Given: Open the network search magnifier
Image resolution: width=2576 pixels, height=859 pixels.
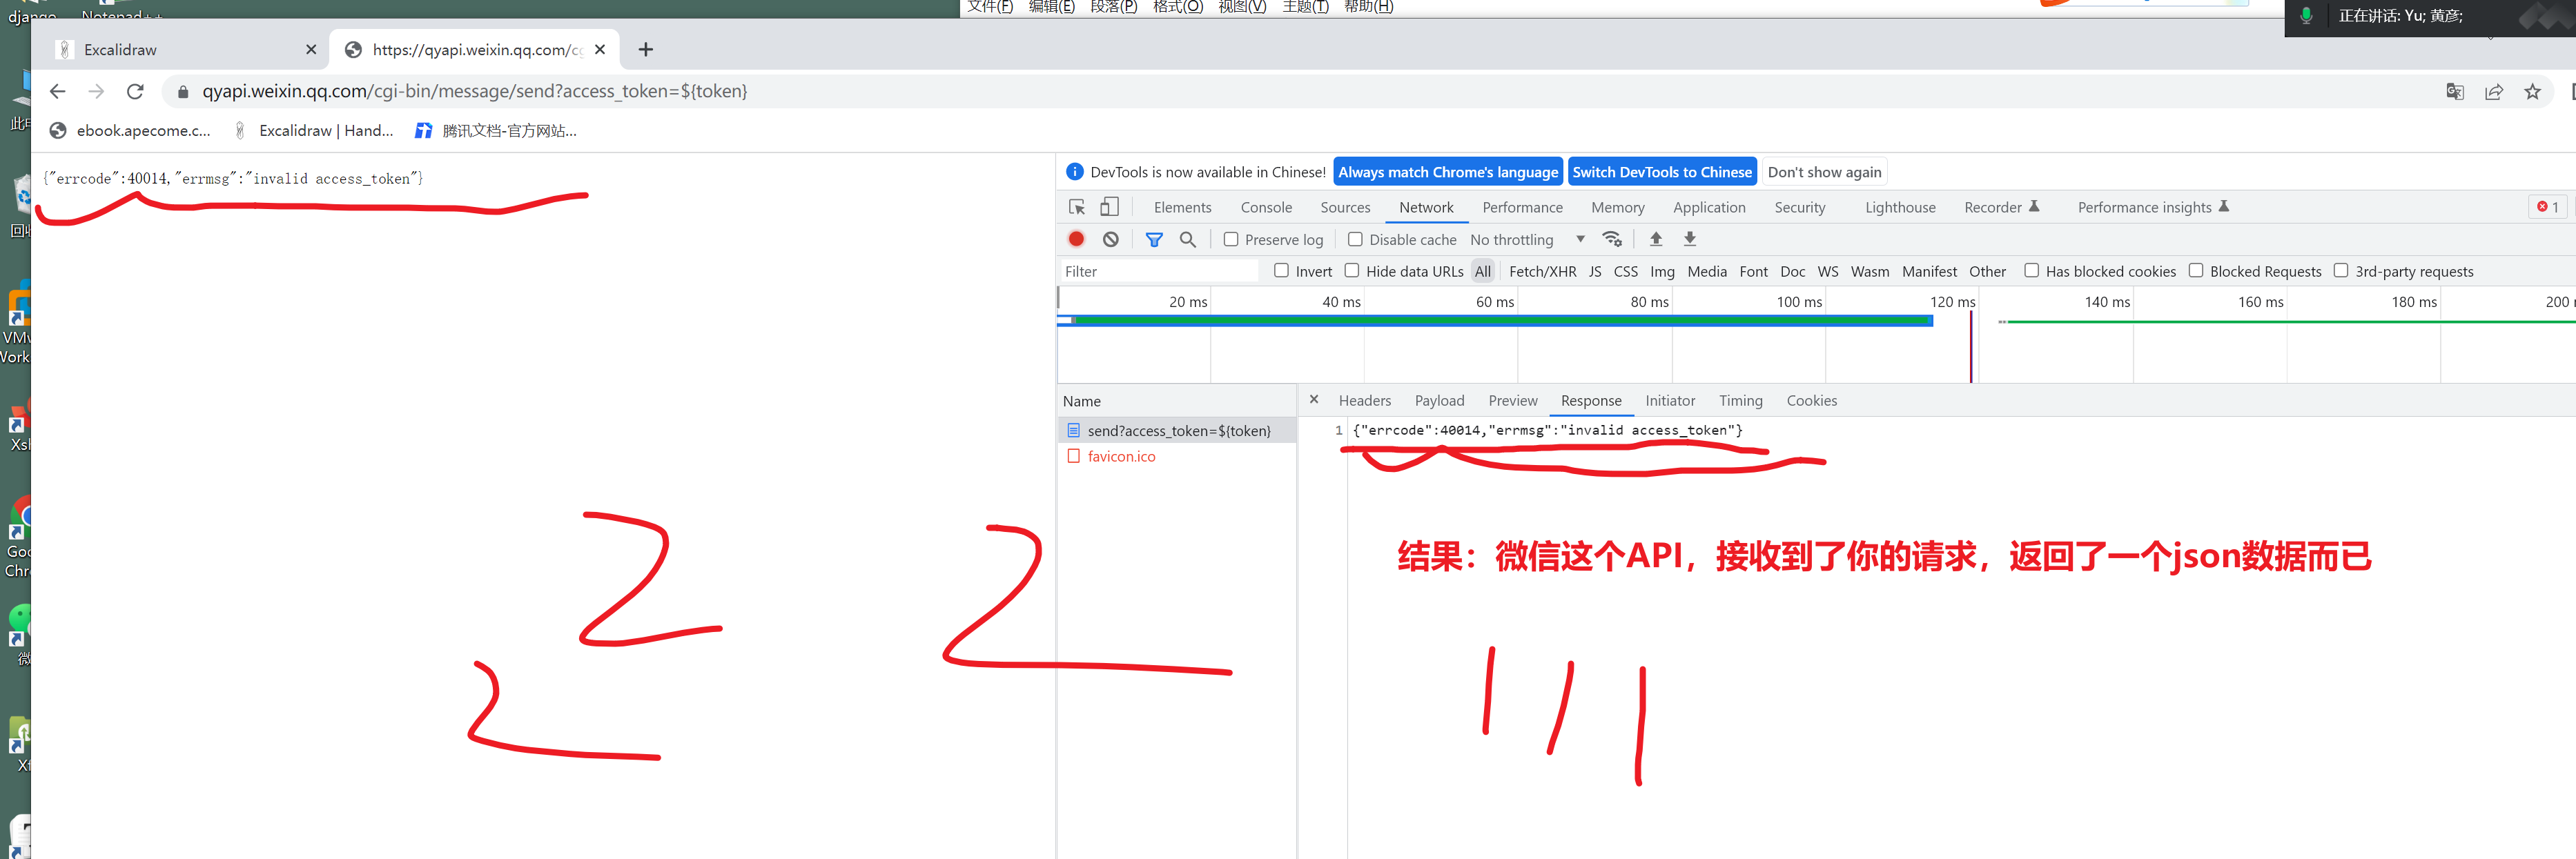Looking at the screenshot, I should pyautogui.click(x=1188, y=239).
